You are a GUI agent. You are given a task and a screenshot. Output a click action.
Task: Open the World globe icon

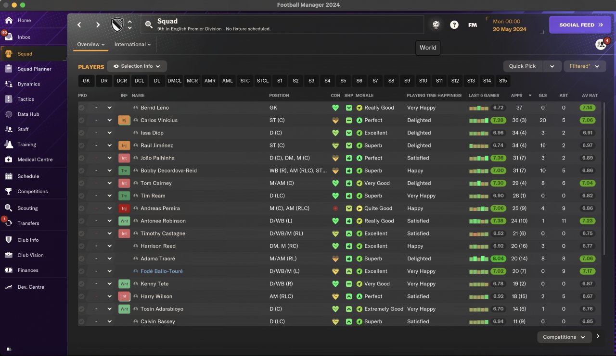pos(436,25)
